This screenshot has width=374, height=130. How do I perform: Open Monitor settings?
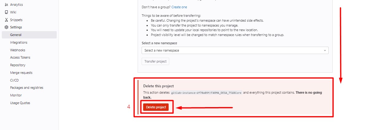click(x=16, y=95)
